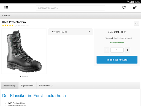141x106 pixels.
Task: Click In den Warenkorb button
Action: click(x=117, y=60)
